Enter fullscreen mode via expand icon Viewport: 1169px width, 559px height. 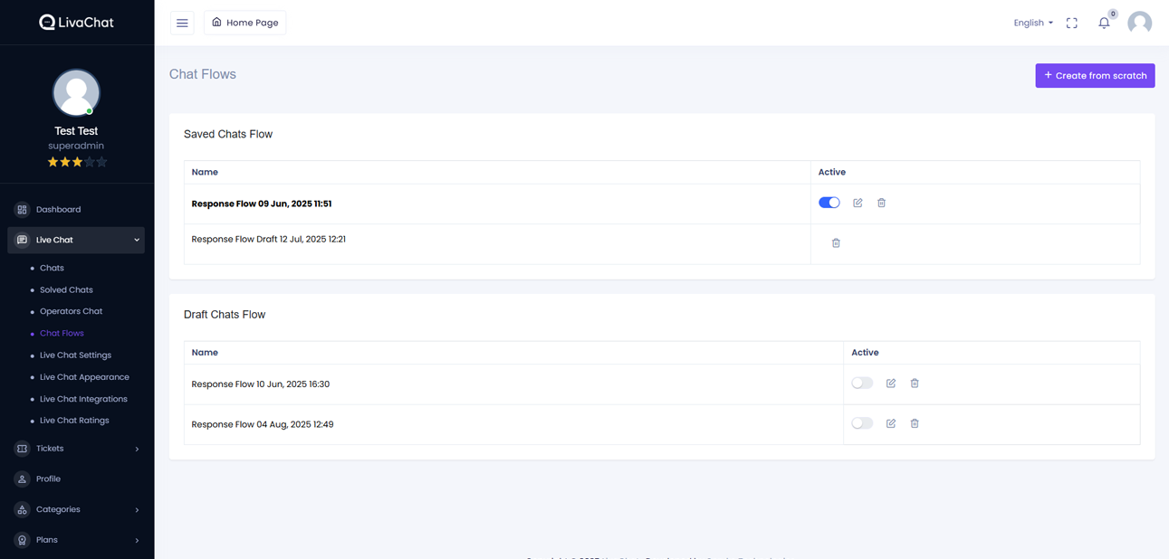click(1071, 24)
